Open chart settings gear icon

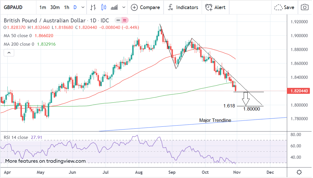(299, 172)
